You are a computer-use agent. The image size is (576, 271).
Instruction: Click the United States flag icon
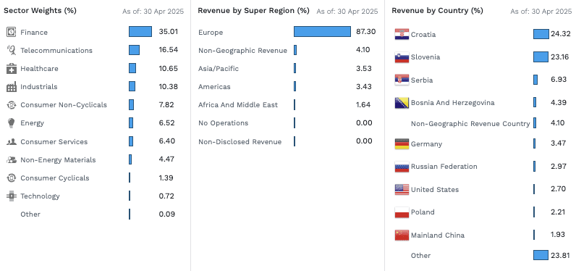point(402,190)
